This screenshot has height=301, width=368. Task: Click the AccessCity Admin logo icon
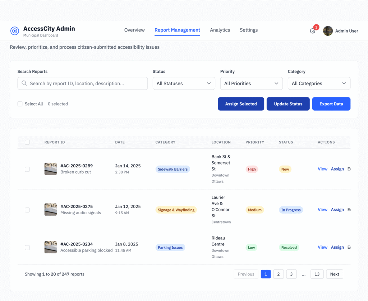15,31
